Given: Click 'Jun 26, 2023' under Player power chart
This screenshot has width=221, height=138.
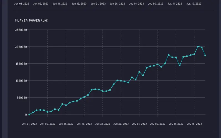Looking at the screenshot, I should [x=121, y=124].
